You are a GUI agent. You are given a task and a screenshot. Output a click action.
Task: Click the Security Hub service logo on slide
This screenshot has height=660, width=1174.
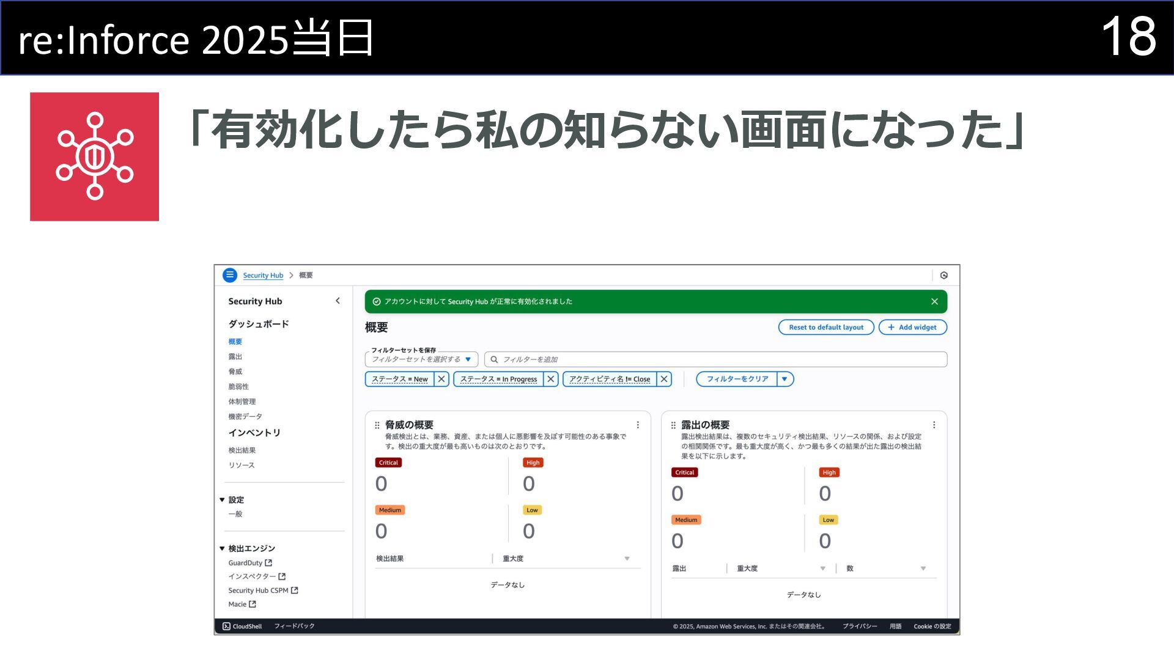(x=95, y=156)
